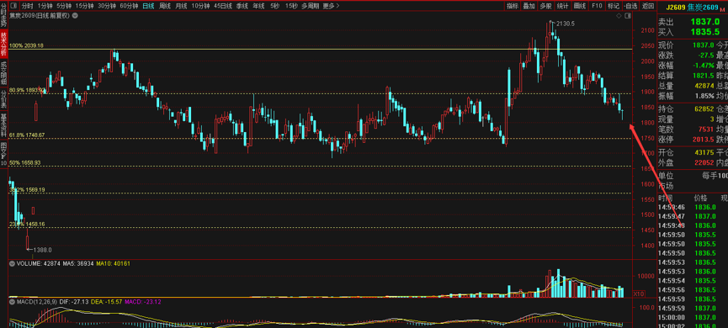Click the 外盘 22052 value

pyautogui.click(x=704, y=163)
